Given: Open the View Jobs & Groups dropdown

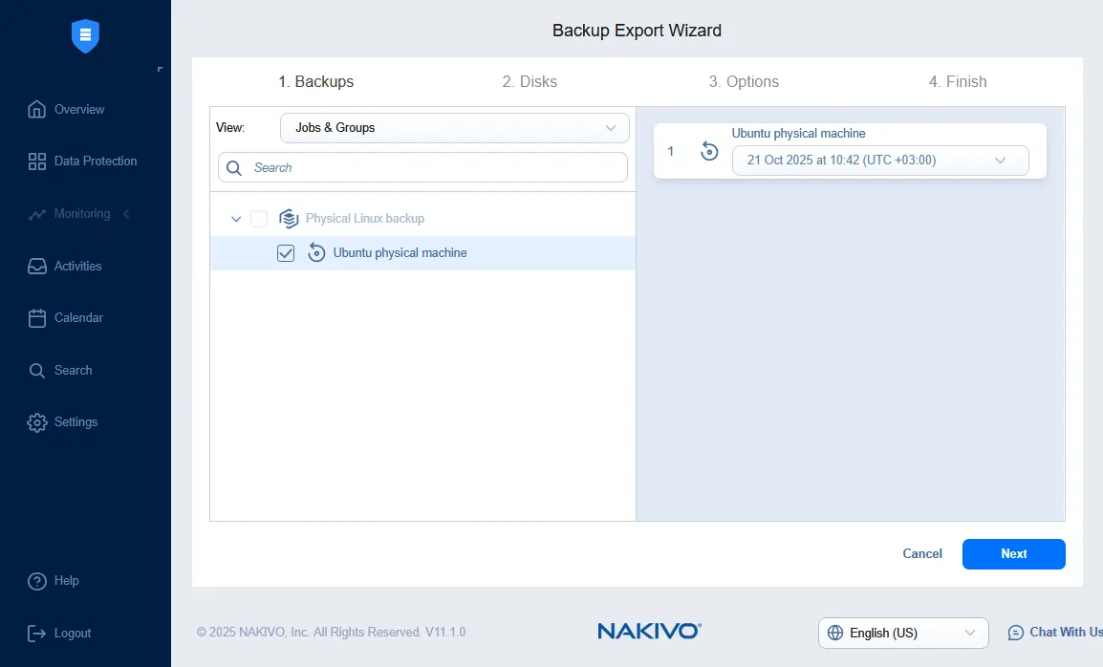Looking at the screenshot, I should click(x=454, y=128).
